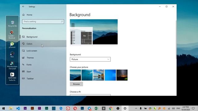Click the Settings window vertical scrollbar

[176, 39]
